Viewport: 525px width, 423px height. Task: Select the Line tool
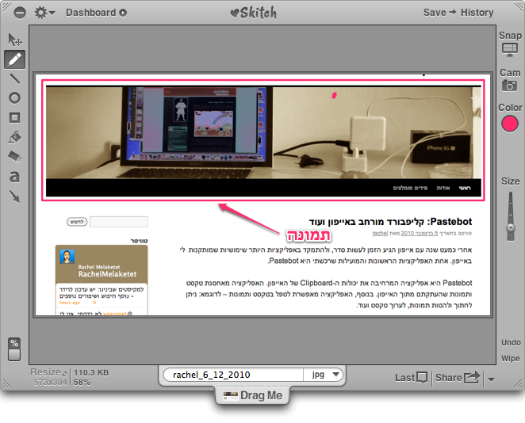pos(14,78)
